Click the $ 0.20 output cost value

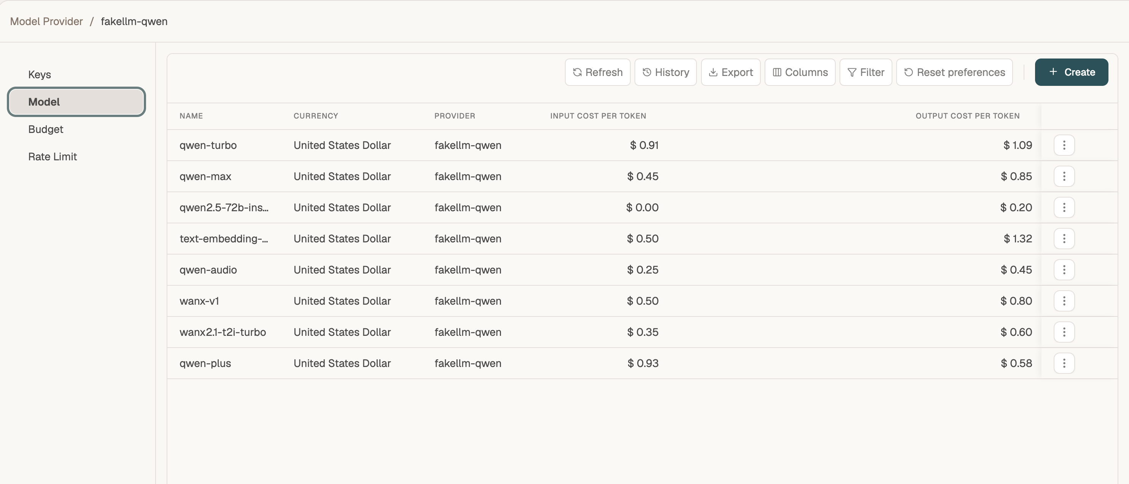click(1016, 207)
